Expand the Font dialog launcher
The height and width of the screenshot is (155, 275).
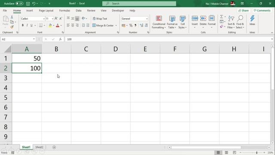(x=63, y=33)
